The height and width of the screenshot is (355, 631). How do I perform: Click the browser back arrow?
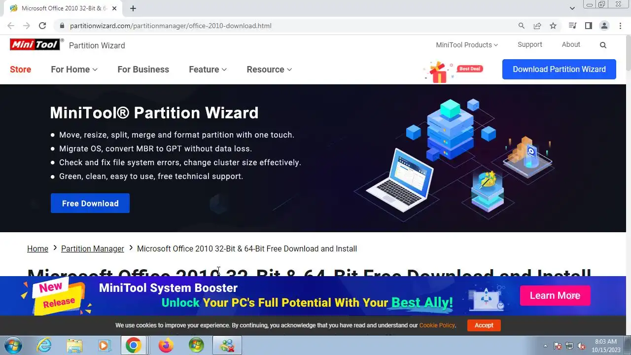pyautogui.click(x=11, y=26)
